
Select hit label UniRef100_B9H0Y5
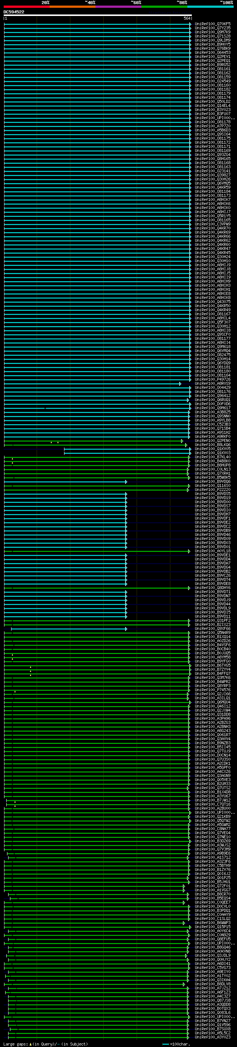pyautogui.click(x=213, y=44)
